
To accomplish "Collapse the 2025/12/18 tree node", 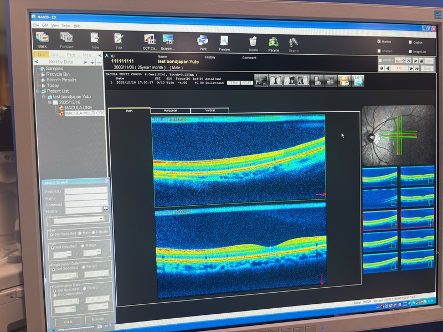I will point(49,102).
